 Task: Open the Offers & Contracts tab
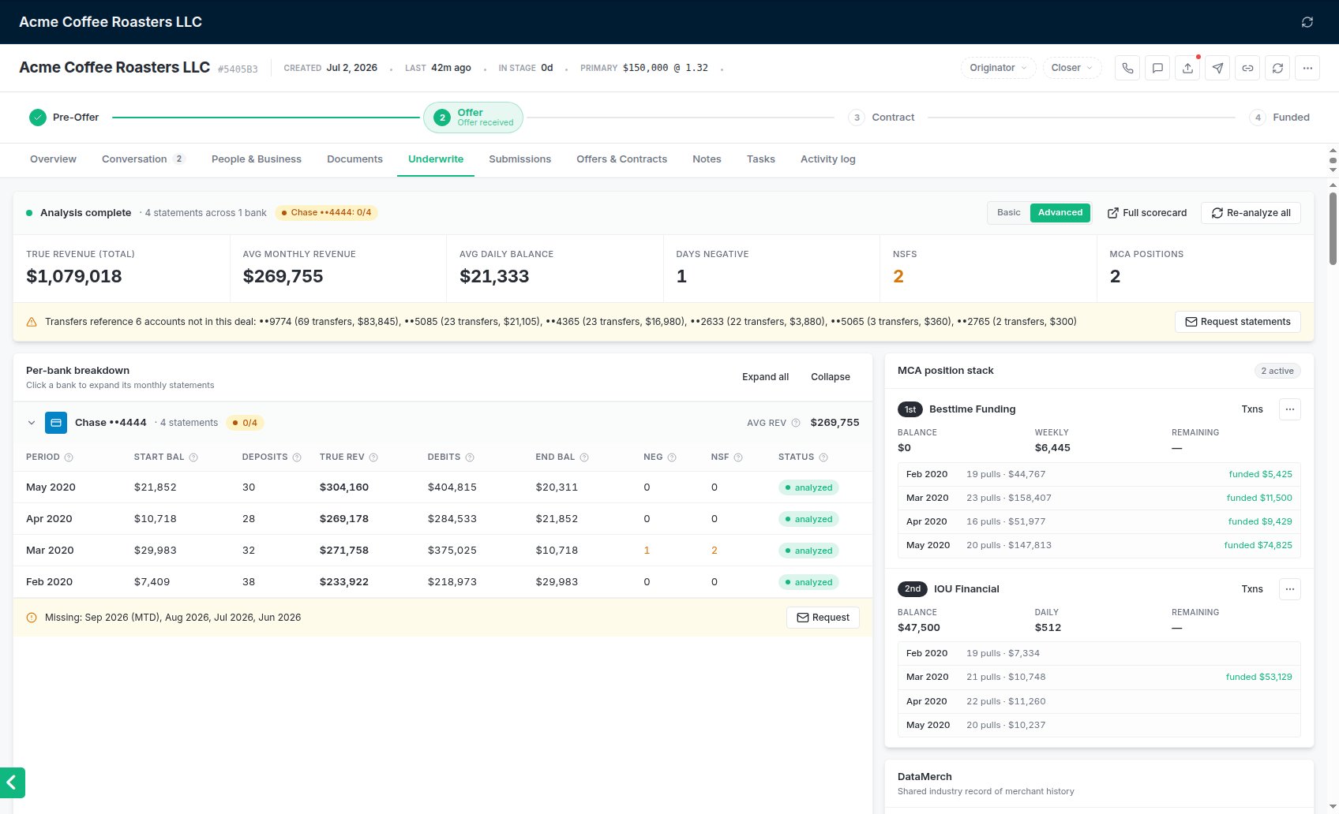pyautogui.click(x=621, y=159)
